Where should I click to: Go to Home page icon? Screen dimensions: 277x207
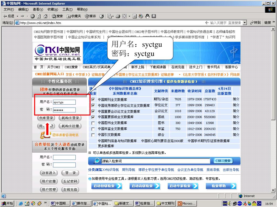[45, 16]
